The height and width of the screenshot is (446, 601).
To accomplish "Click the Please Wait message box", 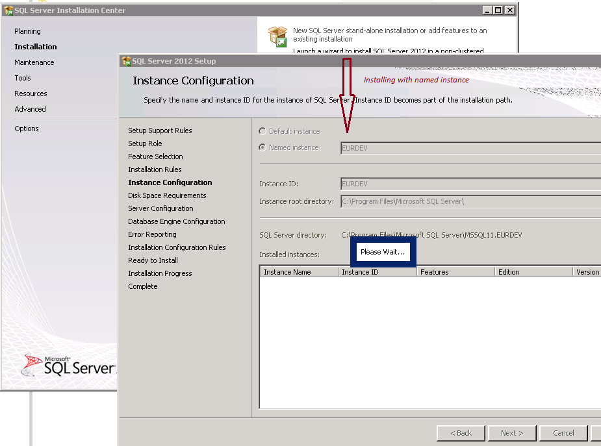I will 383,252.
